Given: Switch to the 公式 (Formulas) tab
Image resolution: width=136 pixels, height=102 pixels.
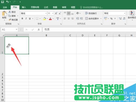Looking at the screenshot, I should tap(46, 7).
